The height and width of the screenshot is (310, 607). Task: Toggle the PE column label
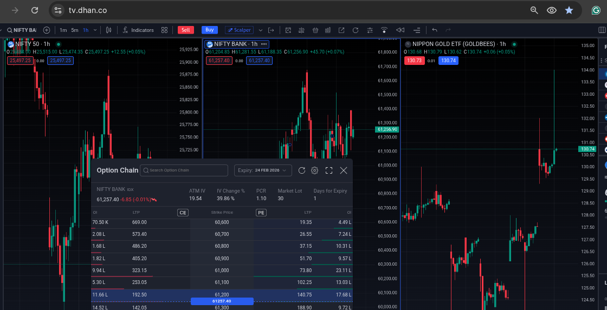[x=261, y=213]
